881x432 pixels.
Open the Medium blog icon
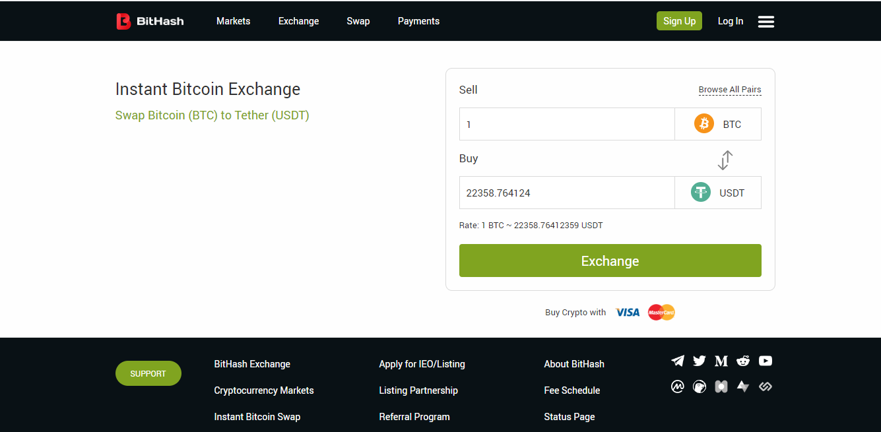tap(721, 361)
